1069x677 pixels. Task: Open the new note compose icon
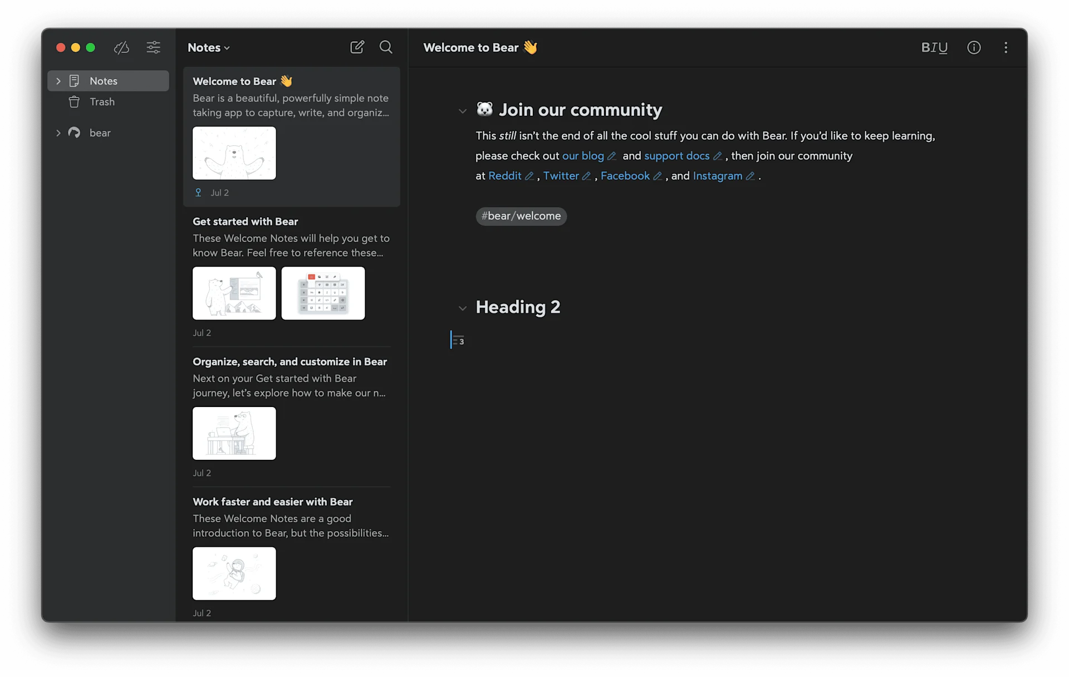pyautogui.click(x=357, y=47)
